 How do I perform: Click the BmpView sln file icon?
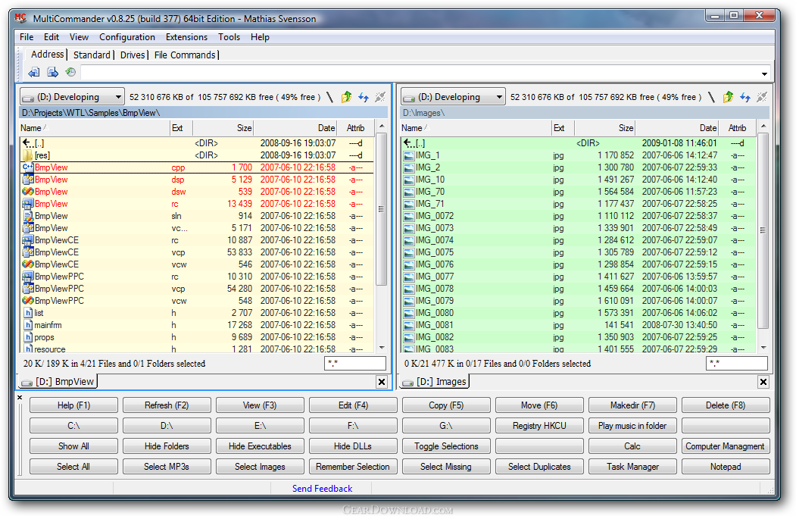coord(28,216)
